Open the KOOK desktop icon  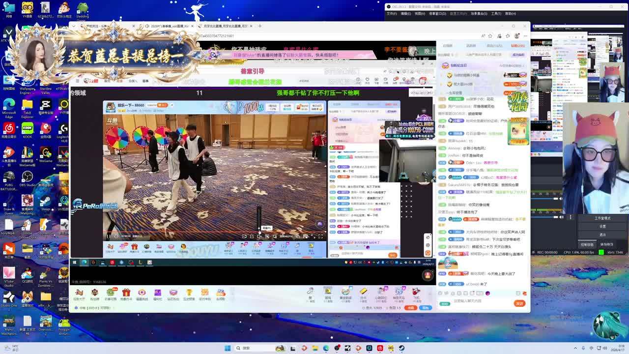tap(27, 129)
